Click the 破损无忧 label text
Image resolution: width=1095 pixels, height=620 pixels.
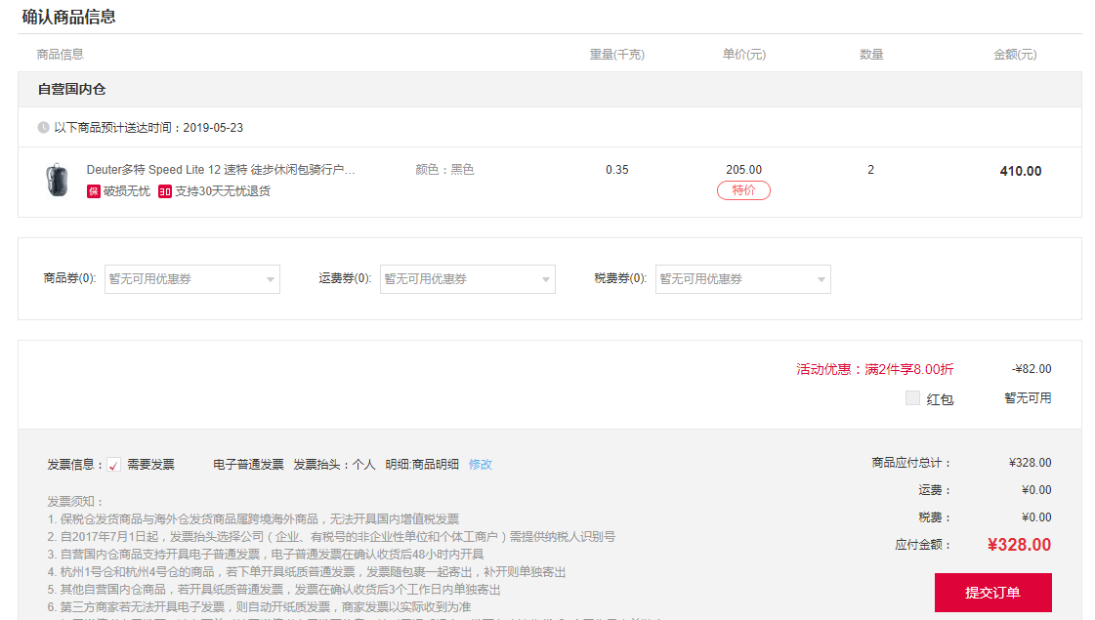(127, 191)
